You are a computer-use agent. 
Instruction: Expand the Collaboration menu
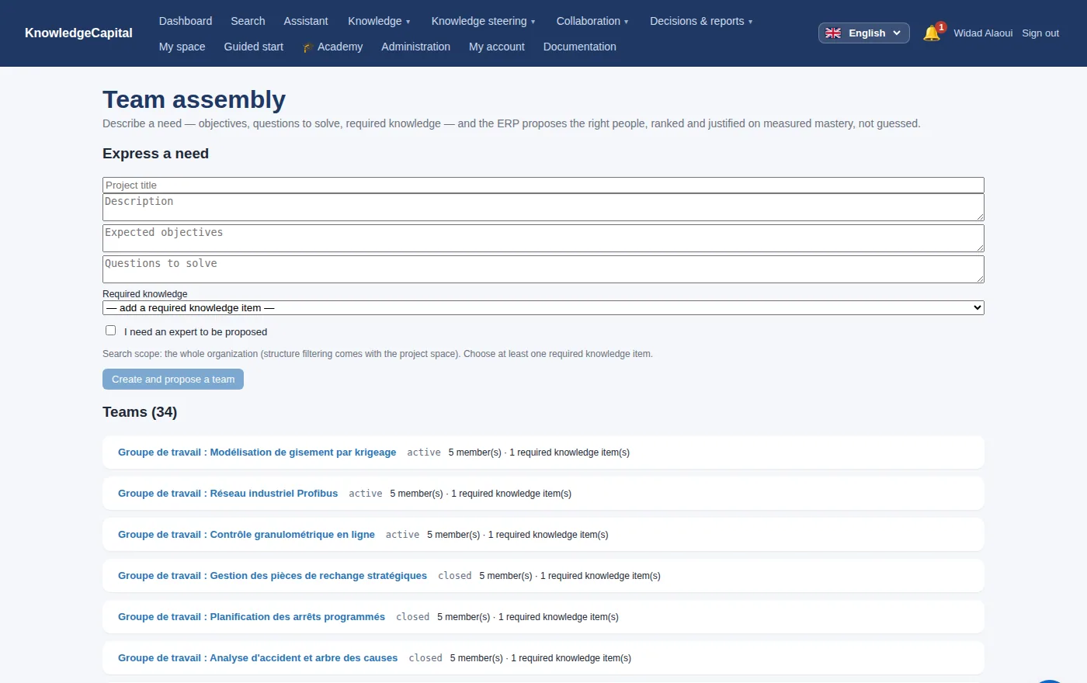(592, 21)
